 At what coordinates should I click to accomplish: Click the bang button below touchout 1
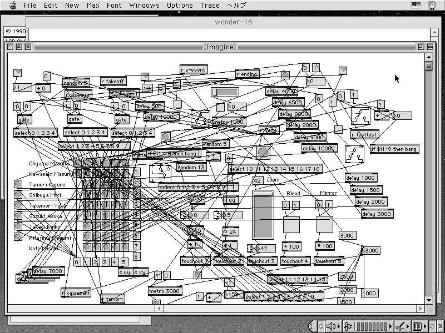(198, 274)
